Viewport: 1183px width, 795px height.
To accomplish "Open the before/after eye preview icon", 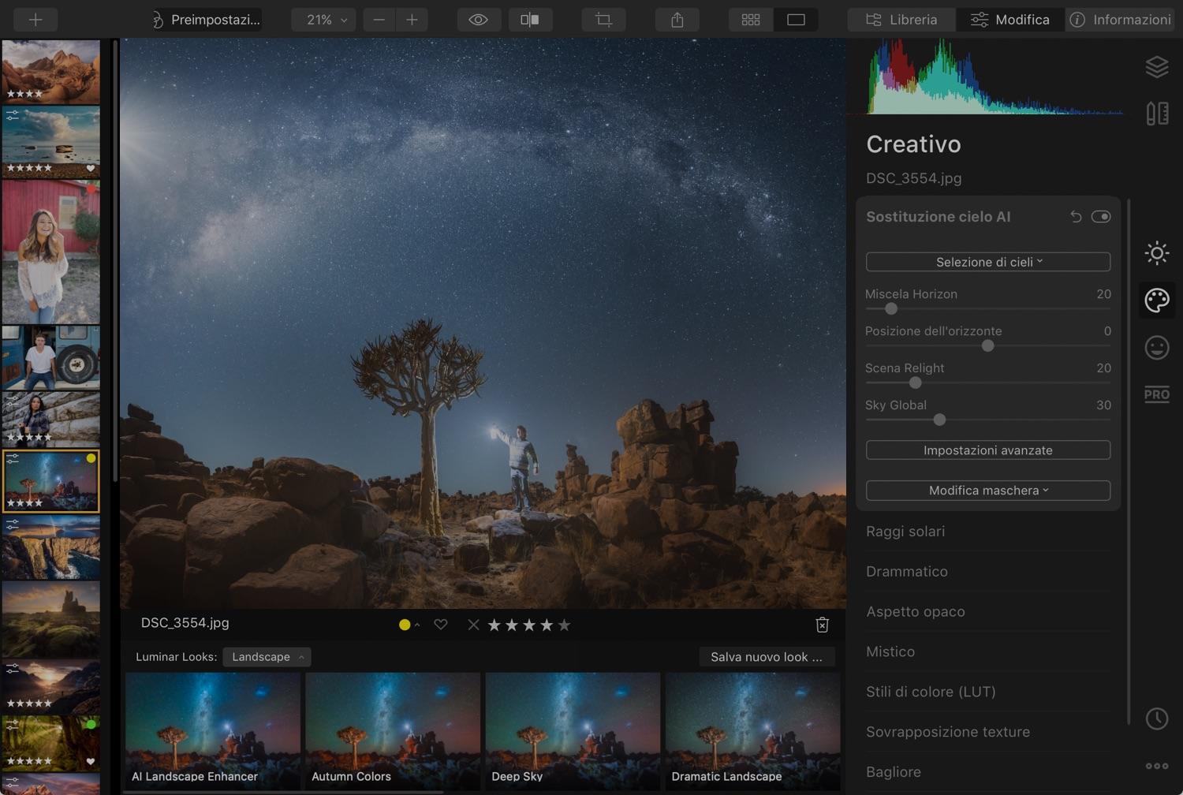I will [x=478, y=19].
